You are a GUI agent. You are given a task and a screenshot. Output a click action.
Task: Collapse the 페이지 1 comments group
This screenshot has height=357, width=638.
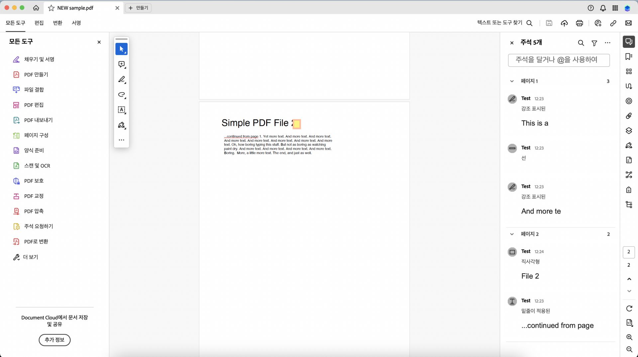[x=512, y=81]
